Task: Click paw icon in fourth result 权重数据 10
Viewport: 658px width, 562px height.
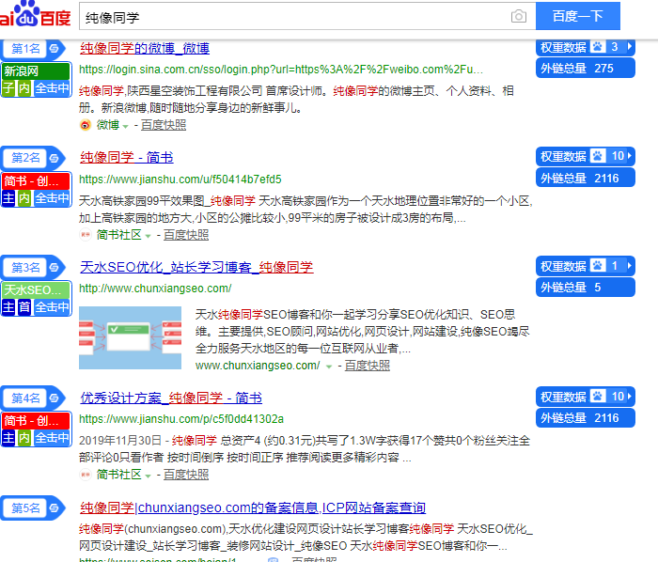Action: pos(598,396)
